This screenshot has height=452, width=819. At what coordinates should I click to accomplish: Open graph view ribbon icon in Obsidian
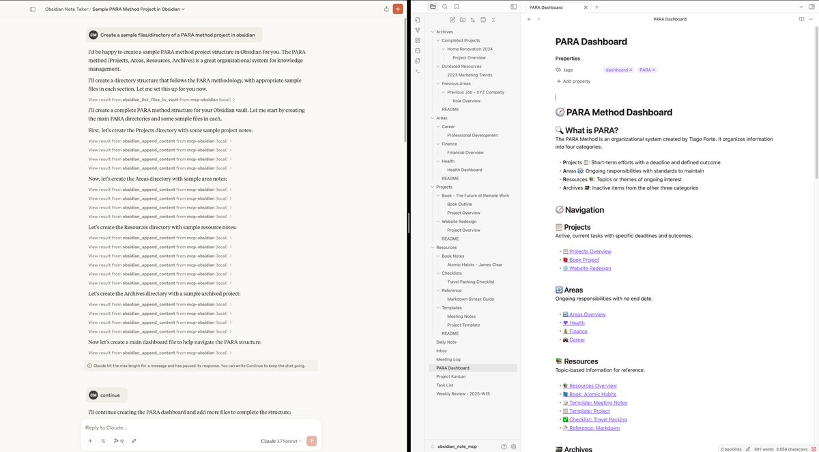click(418, 30)
